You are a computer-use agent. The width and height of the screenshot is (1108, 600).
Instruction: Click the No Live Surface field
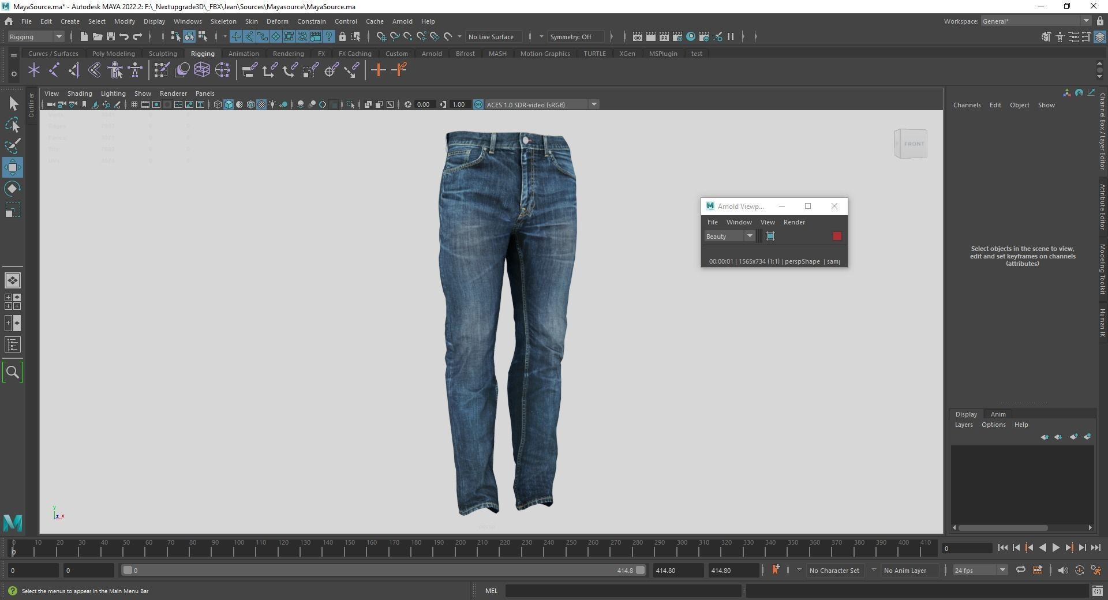coord(494,36)
